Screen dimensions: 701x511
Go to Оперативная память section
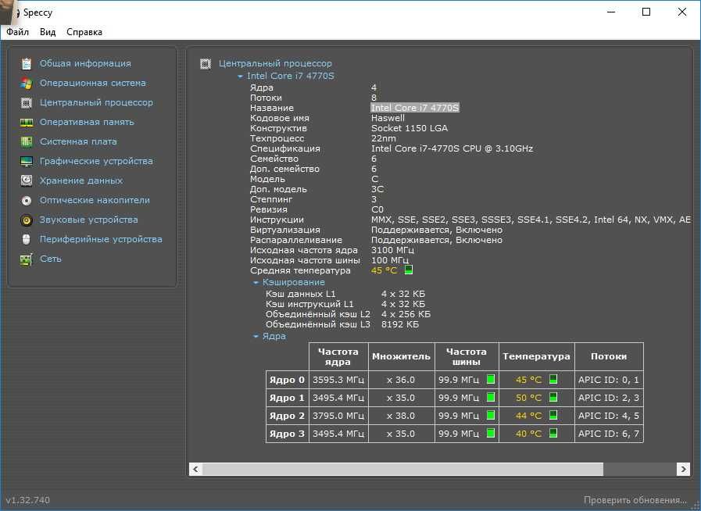(x=87, y=122)
